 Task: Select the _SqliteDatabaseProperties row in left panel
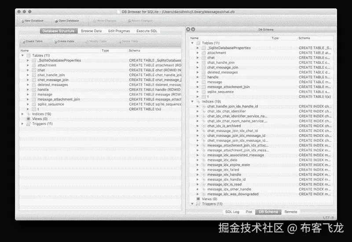point(101,60)
